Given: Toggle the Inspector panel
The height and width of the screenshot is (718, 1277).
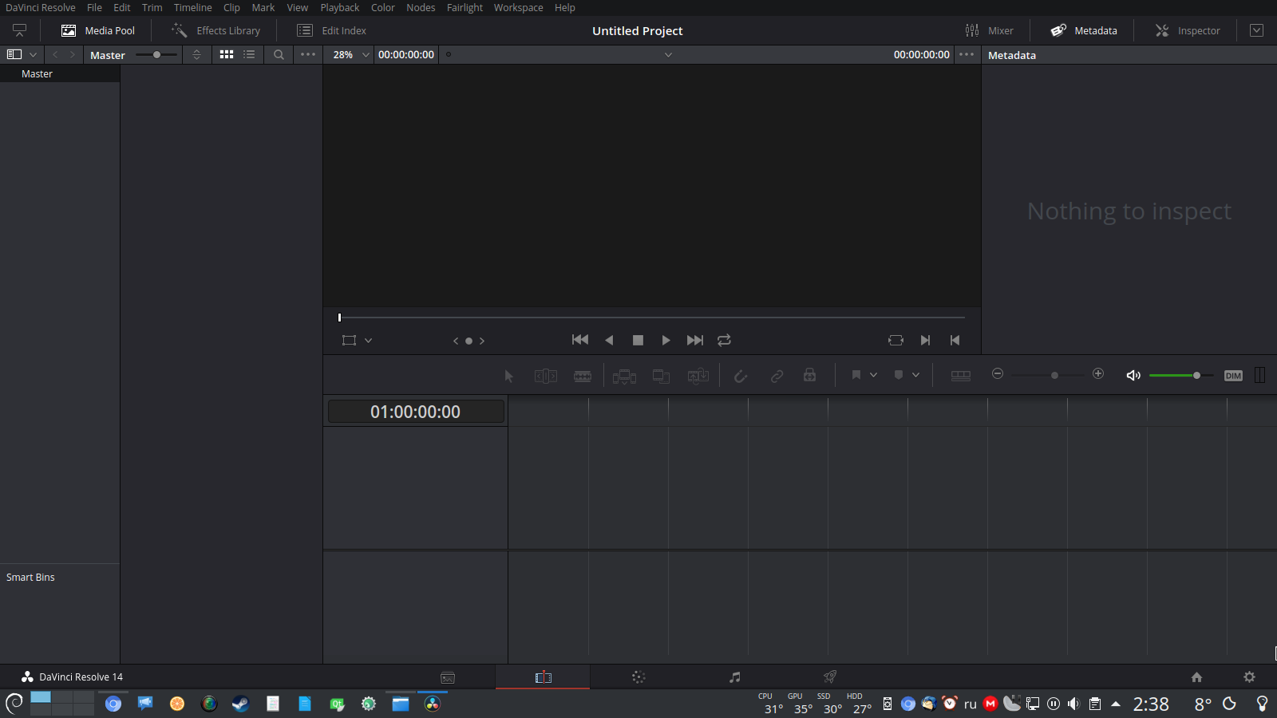Looking at the screenshot, I should pyautogui.click(x=1187, y=30).
